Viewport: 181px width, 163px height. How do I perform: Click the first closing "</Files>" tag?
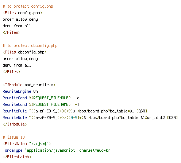[x=12, y=32]
